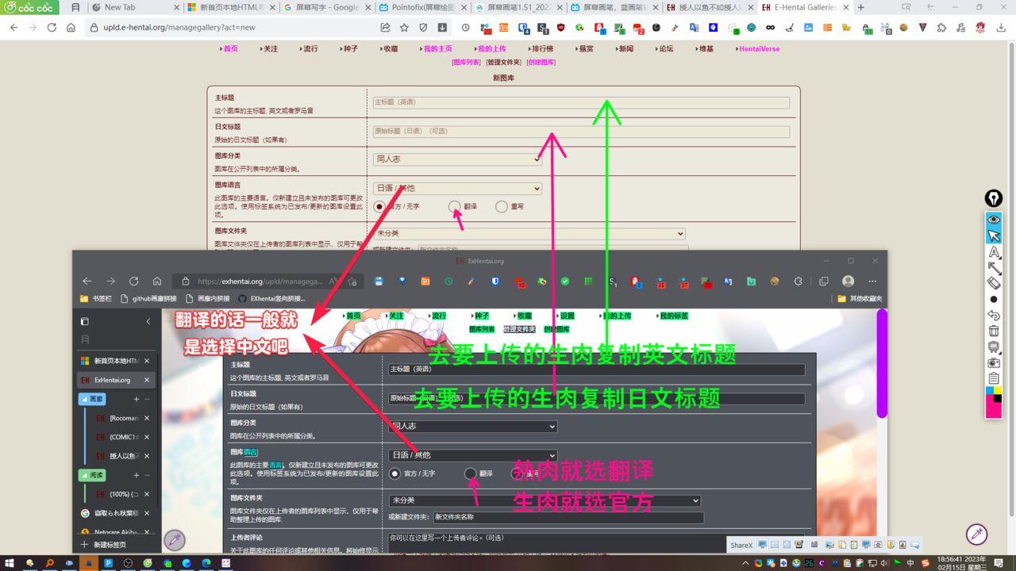1016x571 pixels.
Task: Select the text tool in annotation toolbar
Action: click(x=994, y=252)
